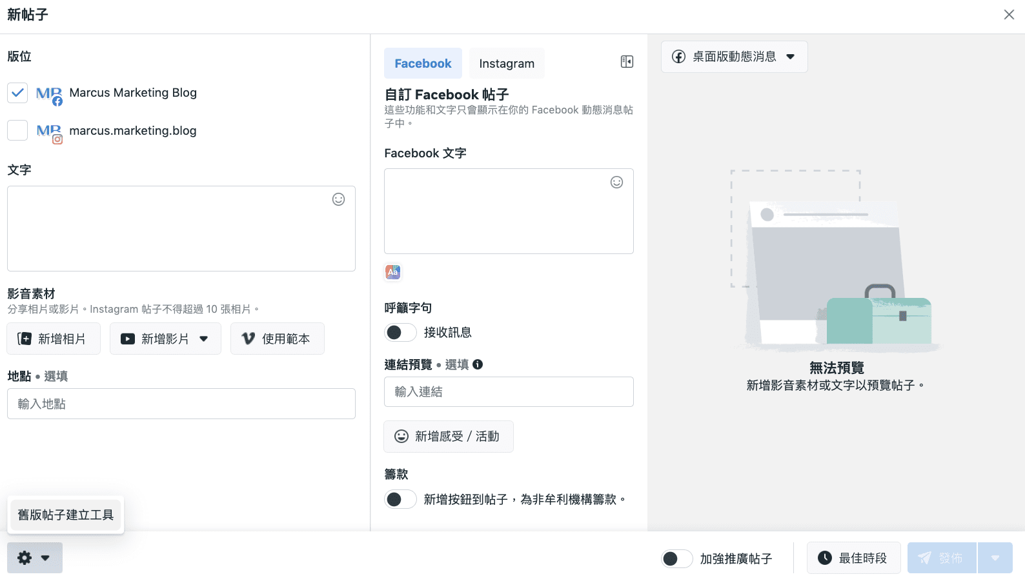Click the publish button
The height and width of the screenshot is (581, 1025).
[942, 558]
